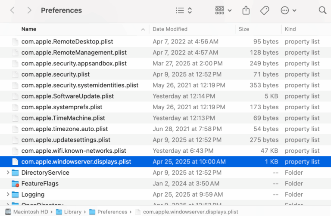Click date Mar 27, 2025 at 2:00 PM
Viewport: 331px width, 216px height.
coord(187,63)
